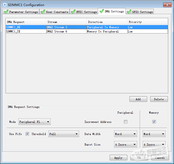Disable the Use Fifo checkbox
174x164 pixels.
[27, 134]
